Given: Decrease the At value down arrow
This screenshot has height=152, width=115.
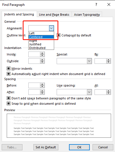Looking at the screenshot, I should click(108, 93).
